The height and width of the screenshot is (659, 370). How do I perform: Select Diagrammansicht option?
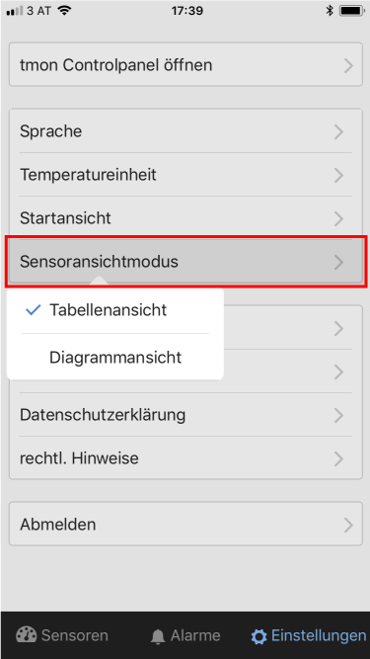click(x=115, y=358)
